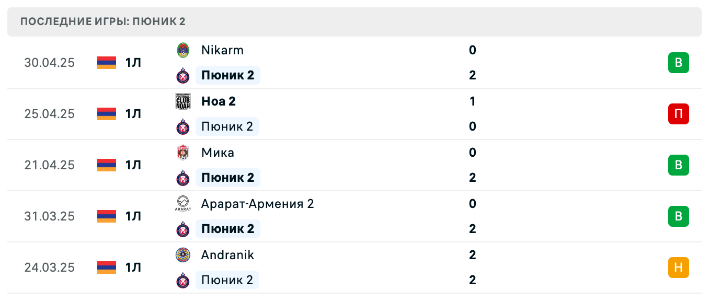Click the Мика team crest icon
The image size is (709, 302).
pyautogui.click(x=183, y=153)
